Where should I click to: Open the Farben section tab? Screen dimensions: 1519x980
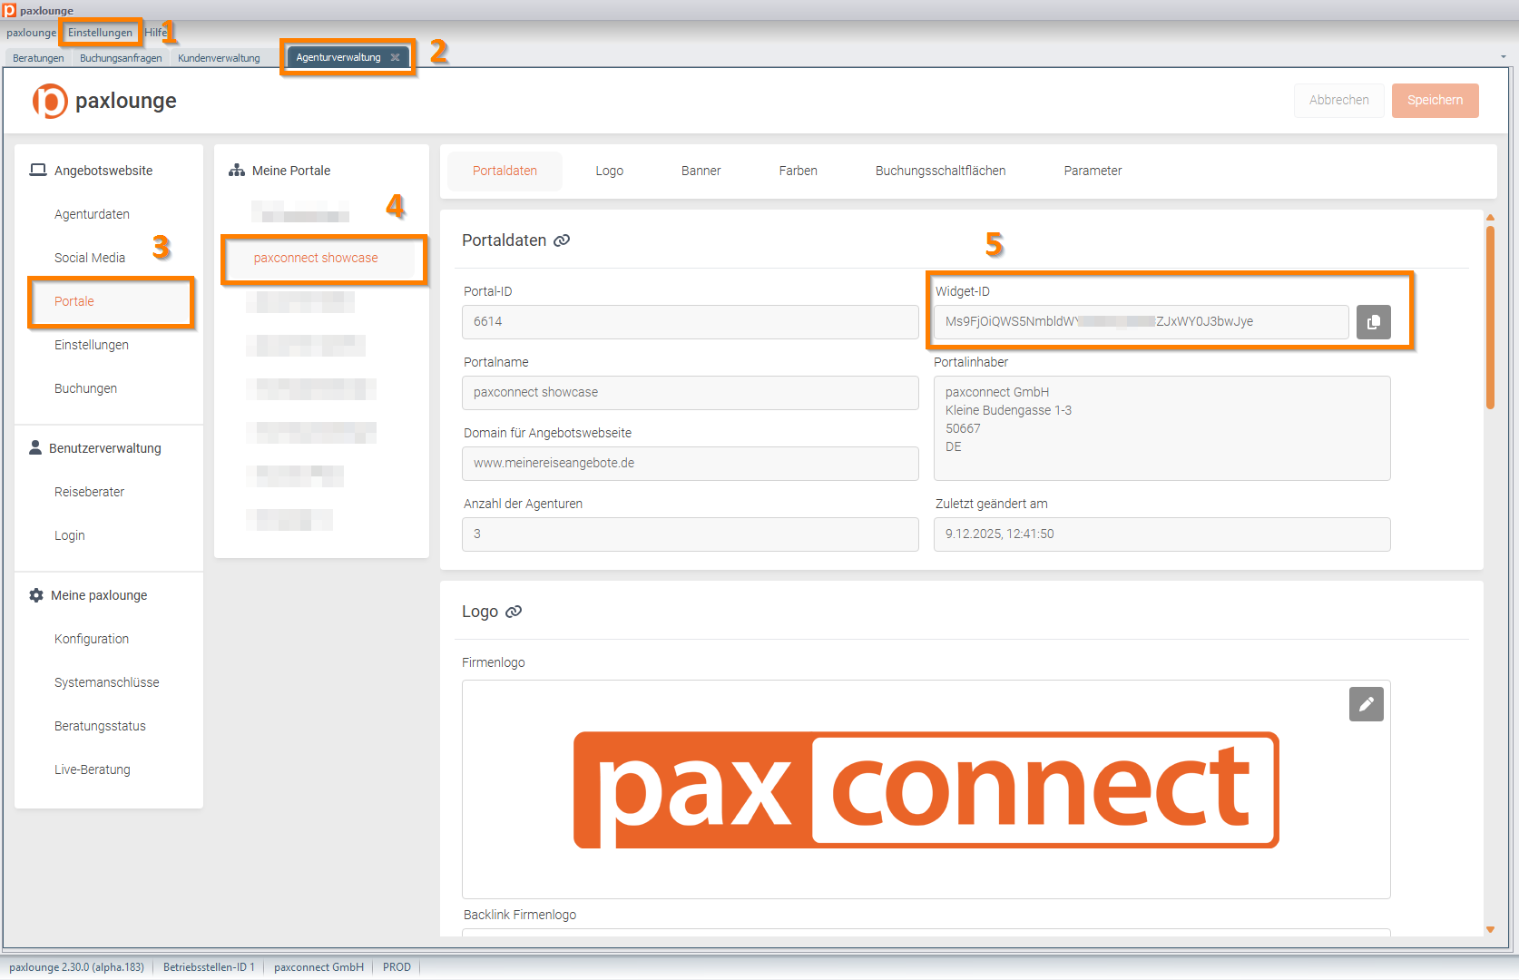tap(798, 171)
